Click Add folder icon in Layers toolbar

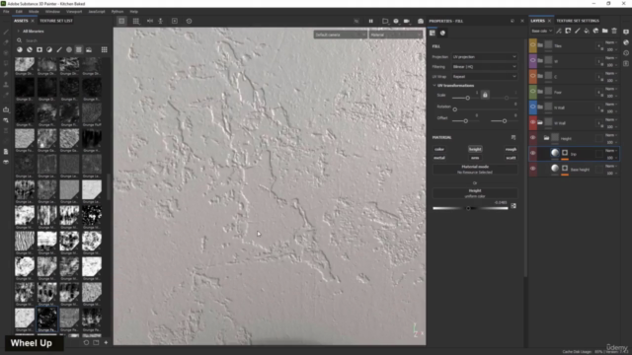[x=605, y=31]
